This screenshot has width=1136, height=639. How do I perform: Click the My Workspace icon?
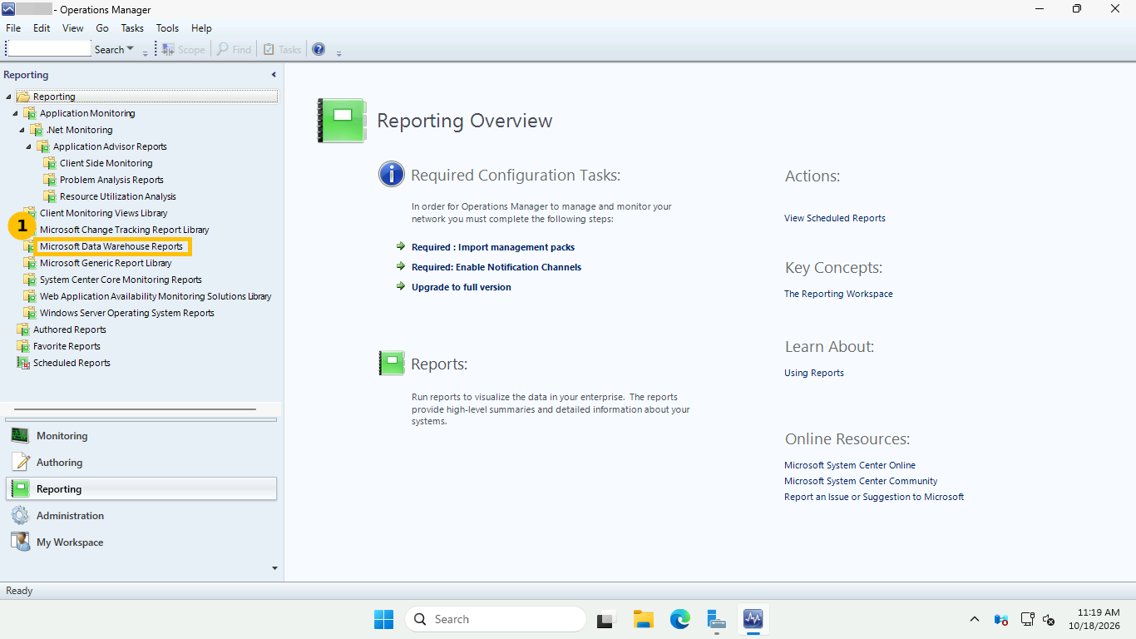[x=20, y=542]
